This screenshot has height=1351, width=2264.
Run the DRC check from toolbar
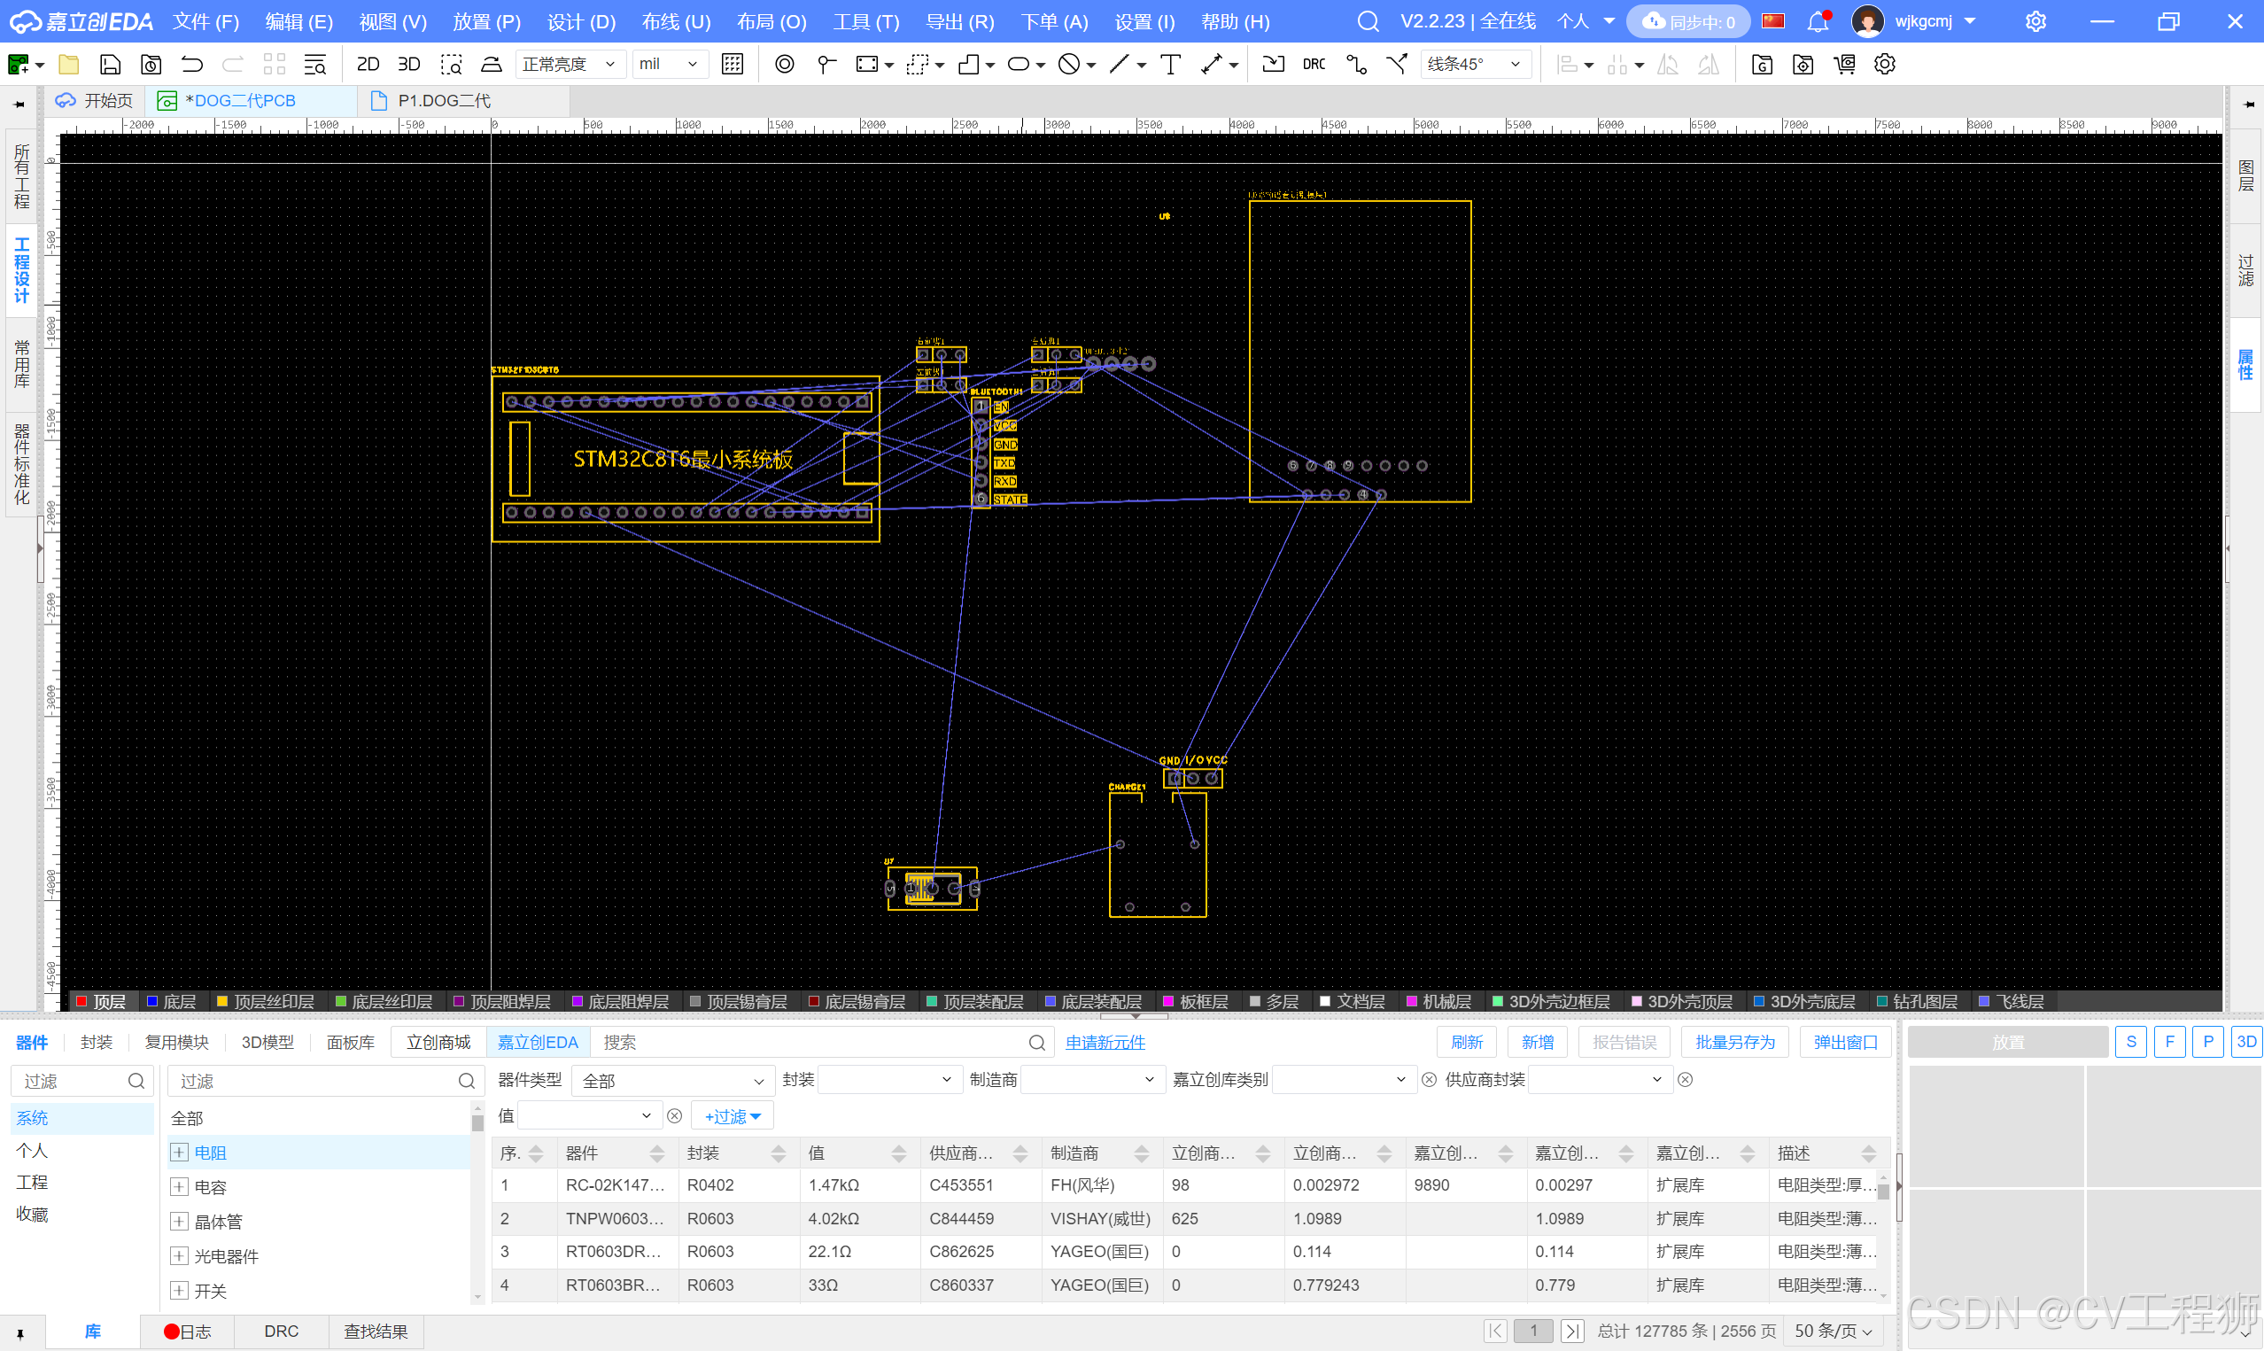[1314, 64]
